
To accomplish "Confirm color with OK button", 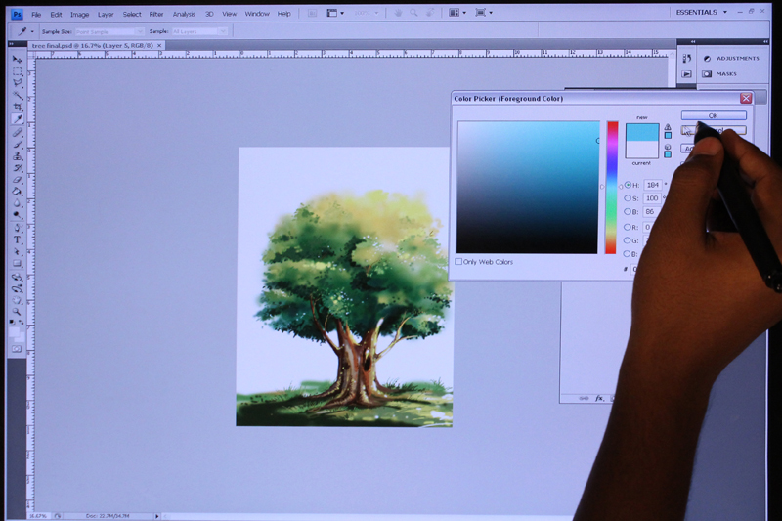I will pyautogui.click(x=714, y=115).
